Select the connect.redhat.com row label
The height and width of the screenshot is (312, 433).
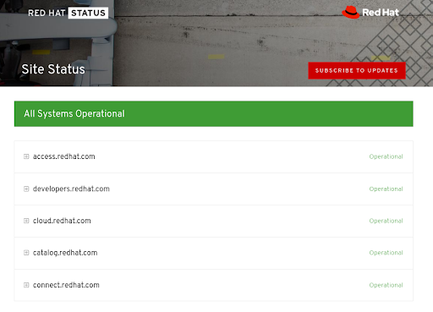point(66,285)
